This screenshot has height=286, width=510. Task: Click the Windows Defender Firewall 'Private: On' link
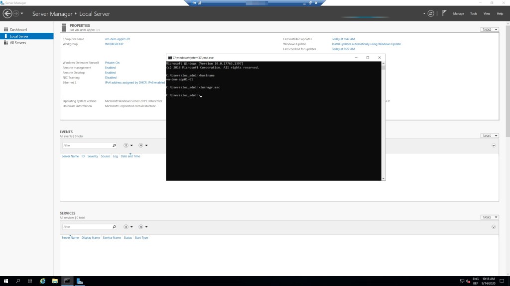click(112, 63)
